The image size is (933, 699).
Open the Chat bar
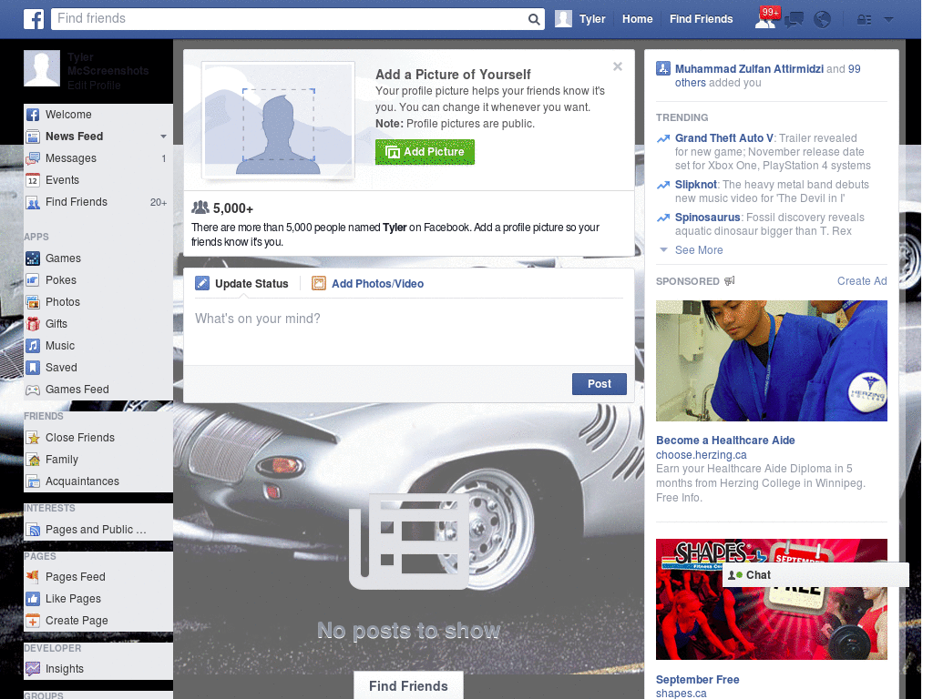(x=815, y=575)
